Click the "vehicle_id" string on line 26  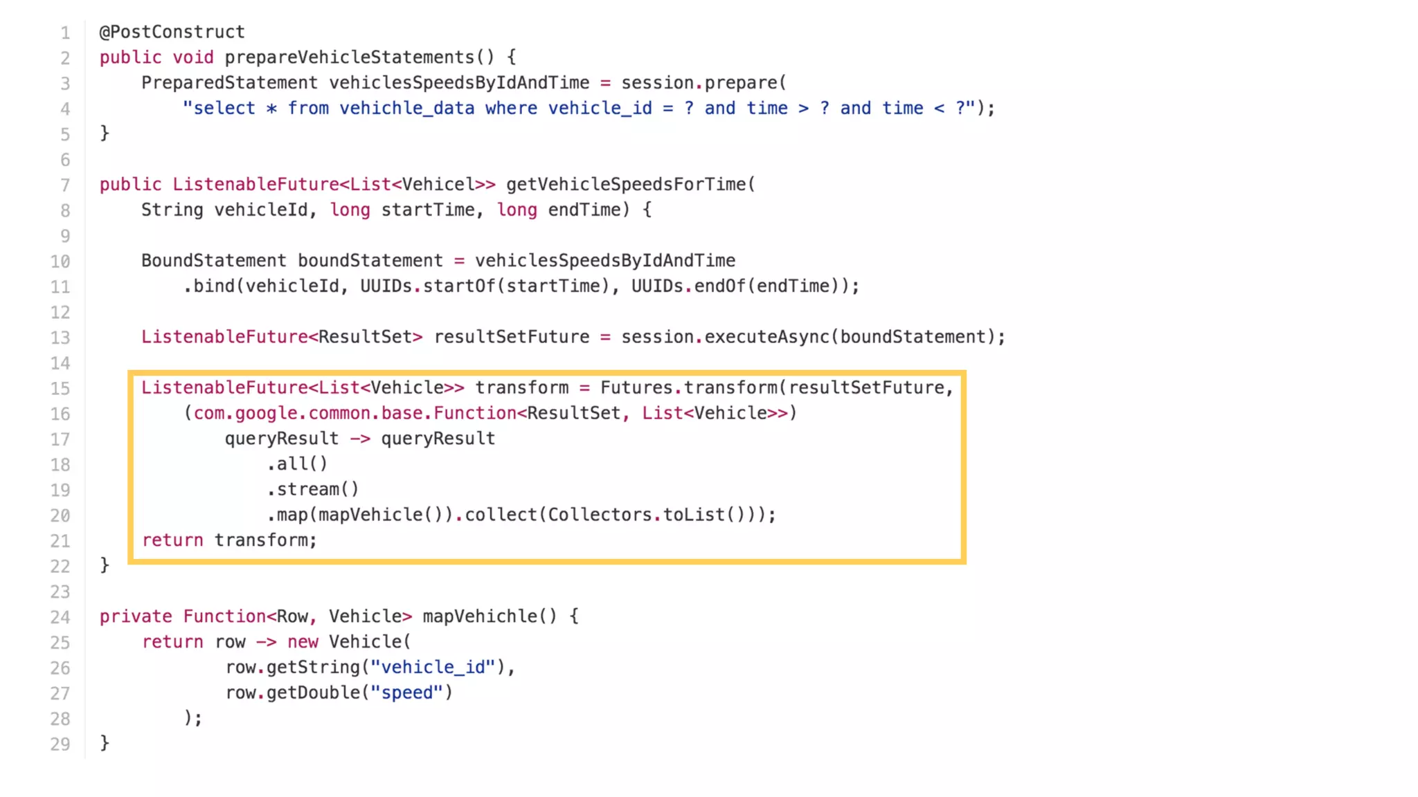point(433,667)
